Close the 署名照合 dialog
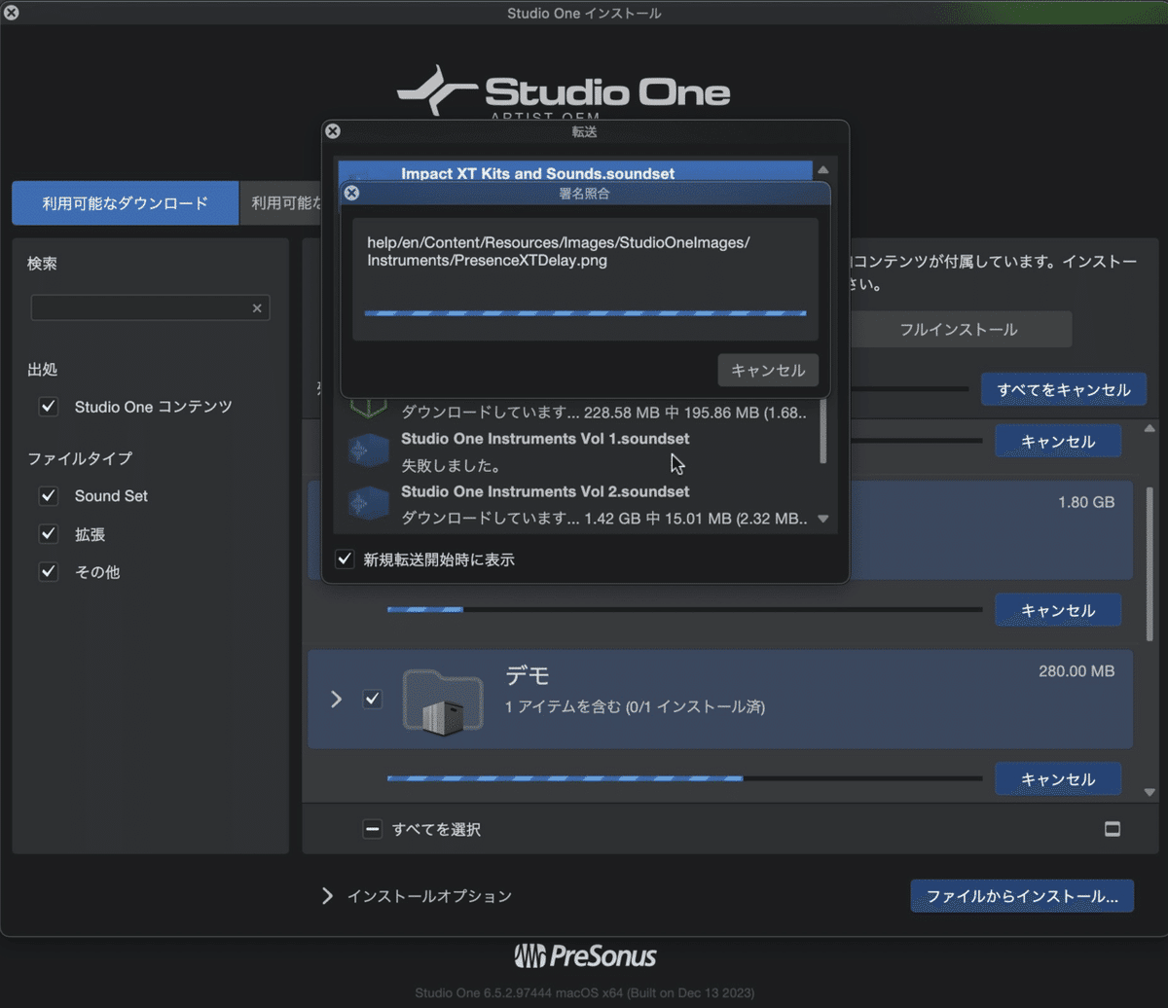This screenshot has height=1008, width=1168. 352,194
